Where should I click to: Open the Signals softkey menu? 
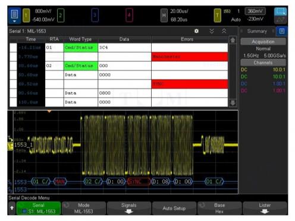click(129, 208)
